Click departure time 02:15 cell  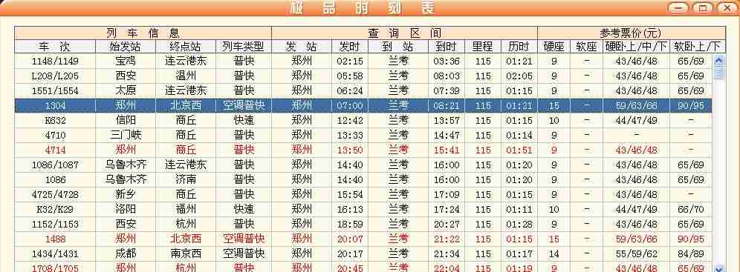350,62
